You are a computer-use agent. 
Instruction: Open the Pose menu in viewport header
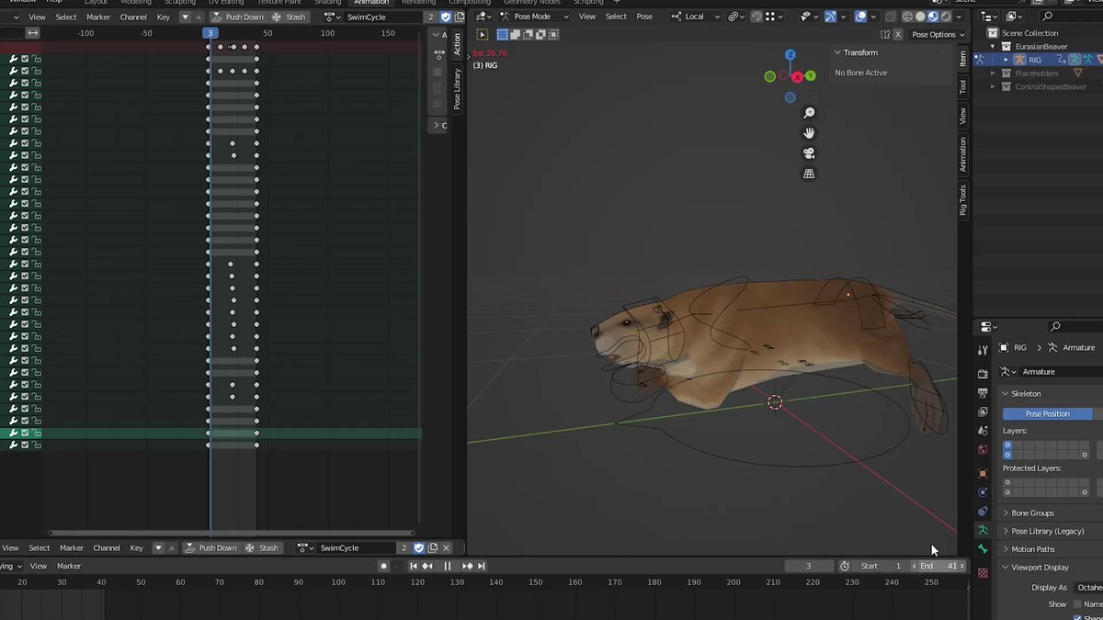[644, 17]
